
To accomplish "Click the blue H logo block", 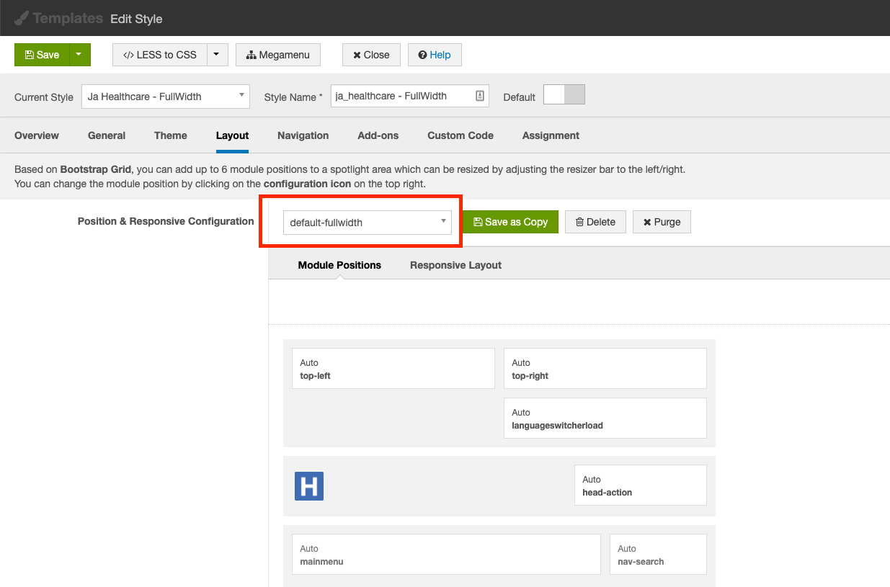I will pyautogui.click(x=309, y=486).
